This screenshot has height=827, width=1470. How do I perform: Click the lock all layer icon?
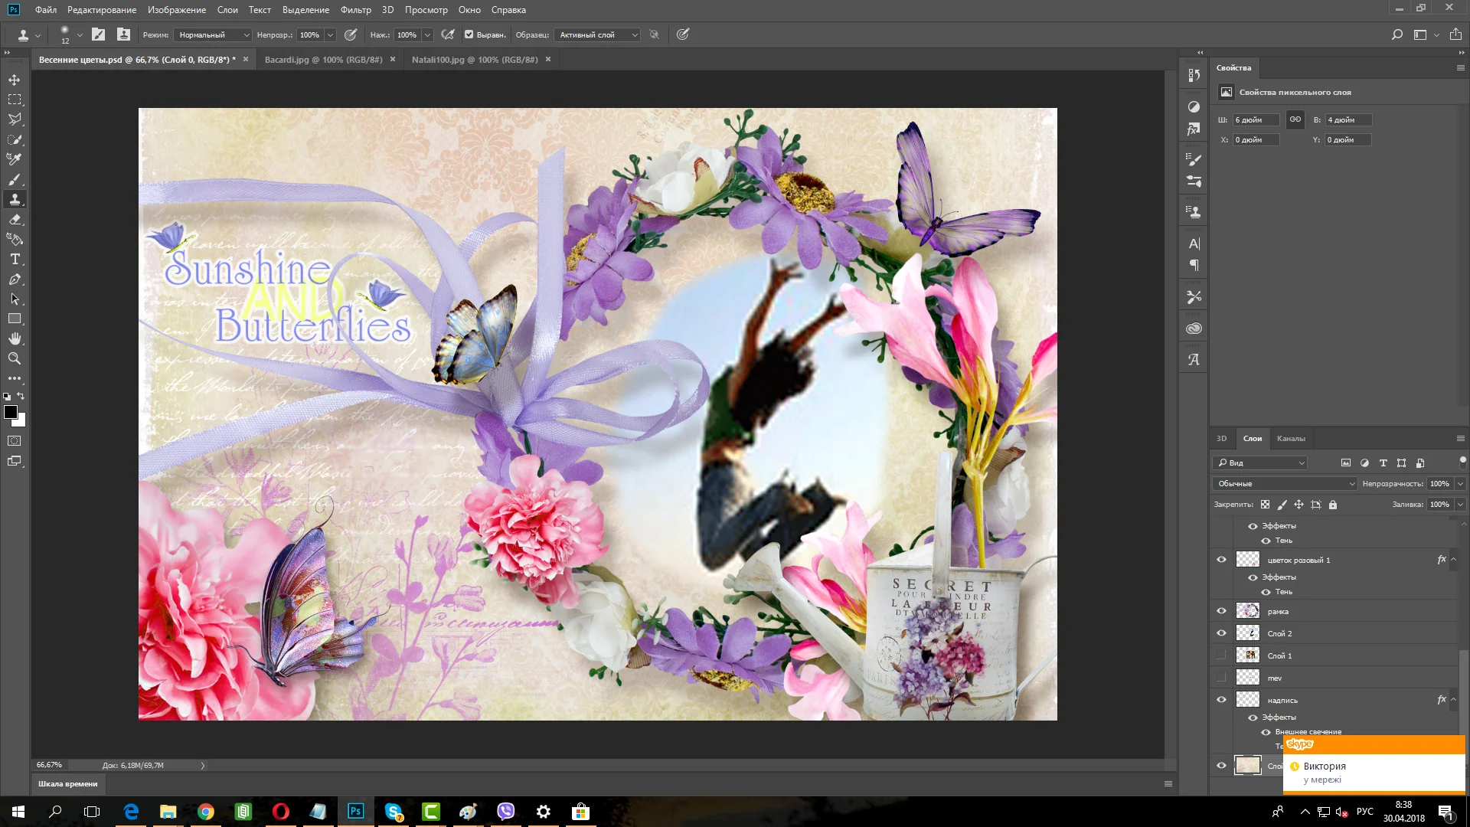click(1333, 505)
